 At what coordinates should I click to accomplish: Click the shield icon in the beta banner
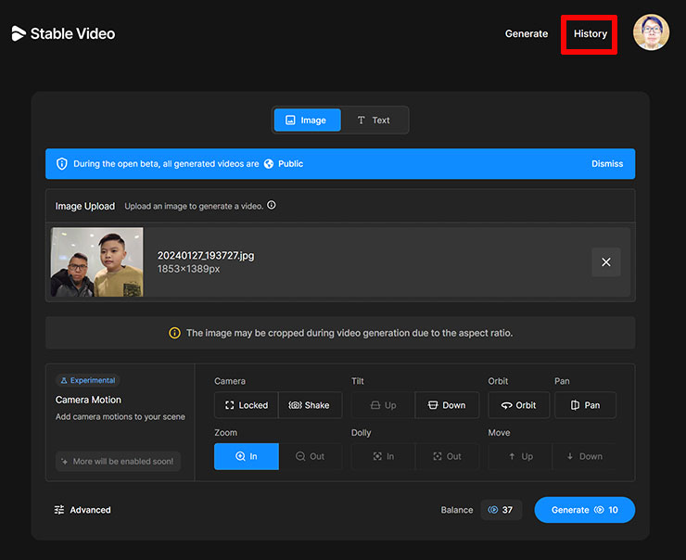point(62,164)
